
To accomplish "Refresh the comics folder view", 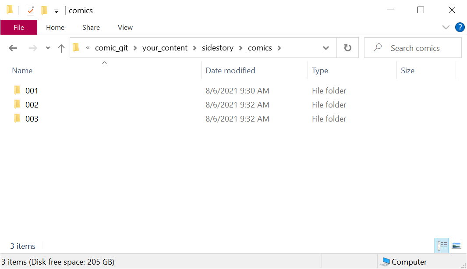I will (x=348, y=48).
